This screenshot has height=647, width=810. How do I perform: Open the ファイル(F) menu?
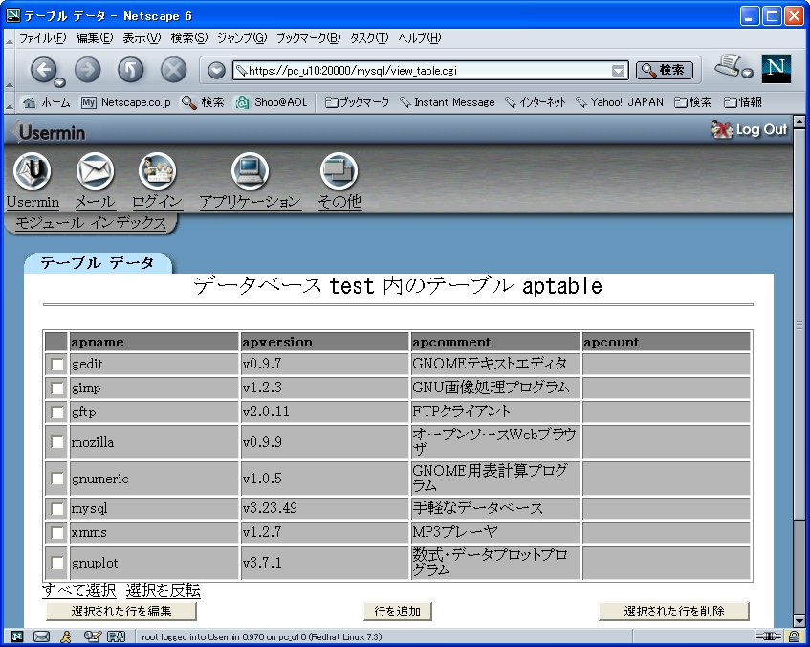43,37
